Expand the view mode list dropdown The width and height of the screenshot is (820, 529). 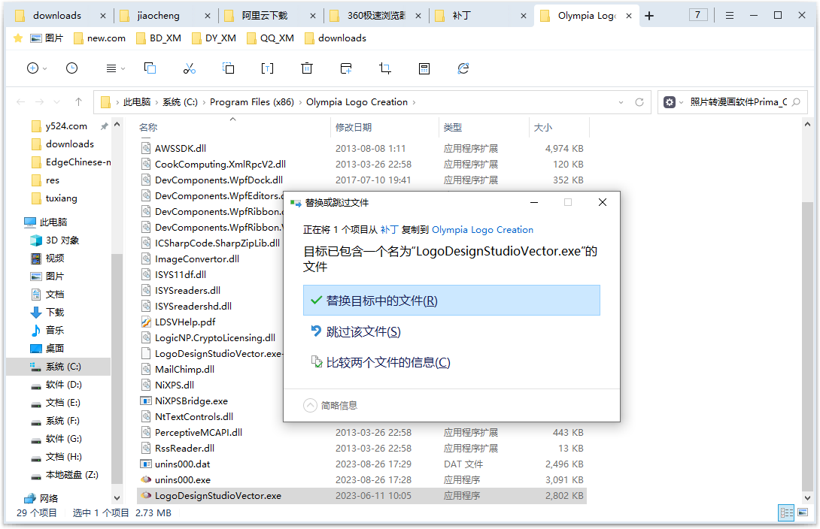tap(123, 69)
